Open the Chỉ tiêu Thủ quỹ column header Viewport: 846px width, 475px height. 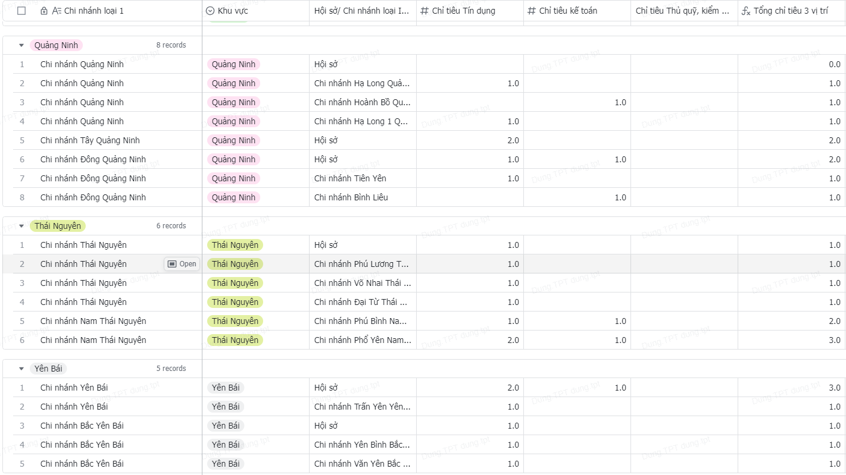tap(682, 11)
